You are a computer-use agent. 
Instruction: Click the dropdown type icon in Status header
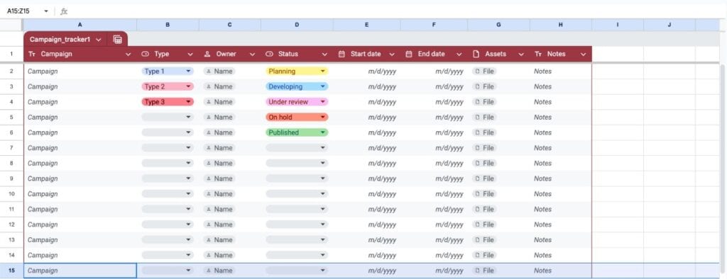[269, 54]
